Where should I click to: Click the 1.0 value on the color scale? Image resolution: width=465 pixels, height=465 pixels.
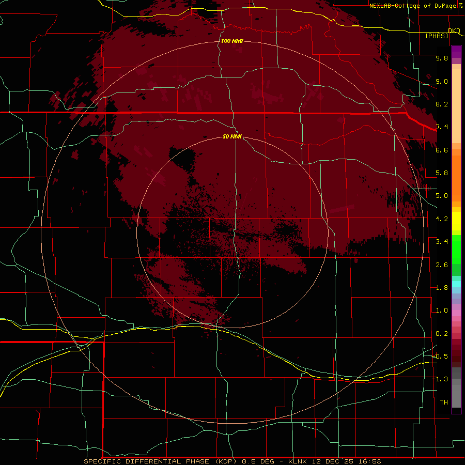point(442,311)
